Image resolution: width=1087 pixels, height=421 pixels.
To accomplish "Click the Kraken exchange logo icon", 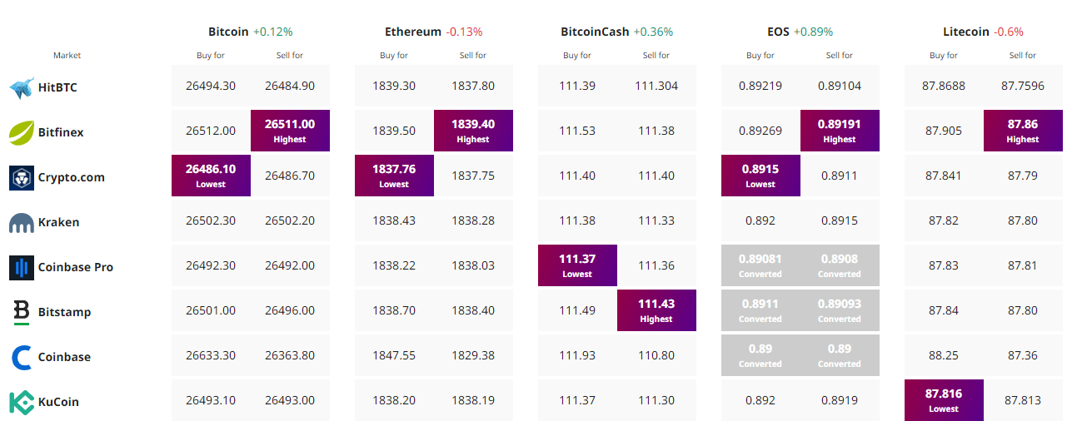I will (x=21, y=223).
